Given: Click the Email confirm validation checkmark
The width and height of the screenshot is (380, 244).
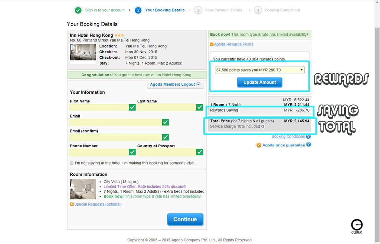Looking at the screenshot, I should point(165,137).
